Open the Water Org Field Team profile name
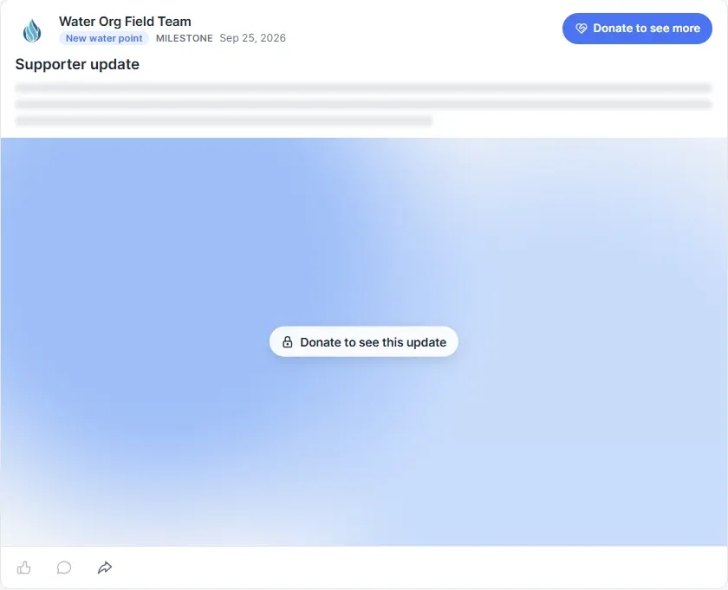The width and height of the screenshot is (728, 590). click(x=125, y=22)
